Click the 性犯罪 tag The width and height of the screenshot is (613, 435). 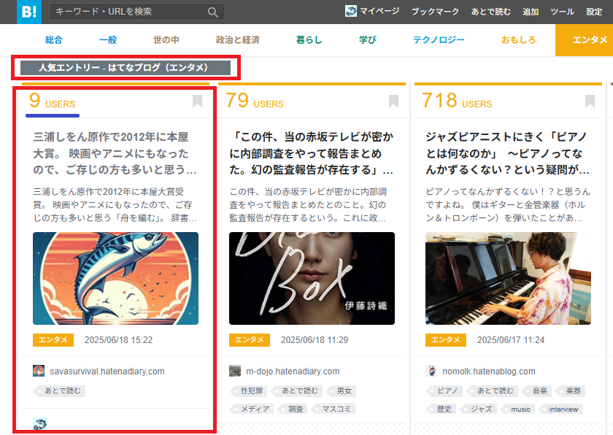pos(249,390)
